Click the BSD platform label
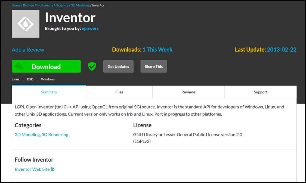Screen dimensions: 306x183 click(x=30, y=79)
